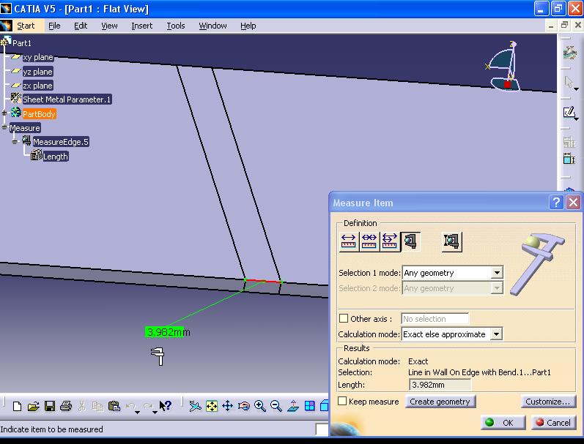This screenshot has width=584, height=444.
Task: Click the Create geometry button
Action: [440, 402]
